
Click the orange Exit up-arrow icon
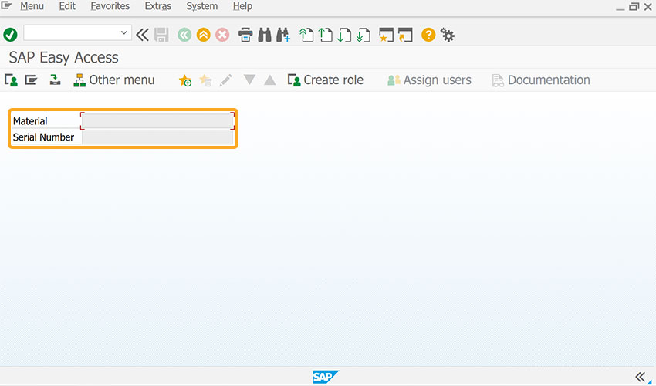[203, 35]
